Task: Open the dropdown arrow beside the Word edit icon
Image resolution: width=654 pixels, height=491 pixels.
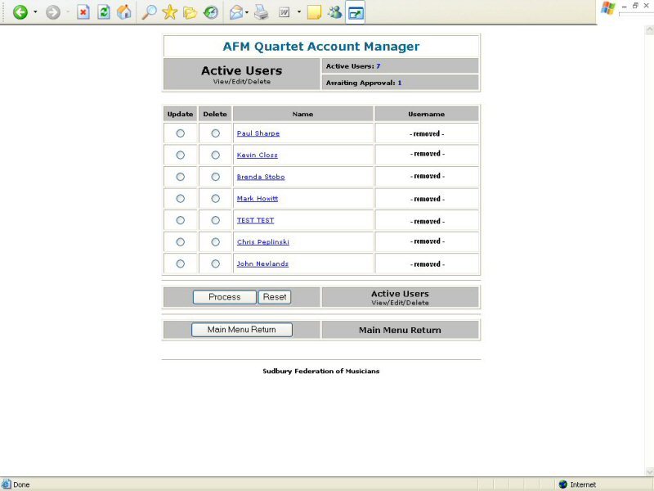Action: (x=298, y=12)
